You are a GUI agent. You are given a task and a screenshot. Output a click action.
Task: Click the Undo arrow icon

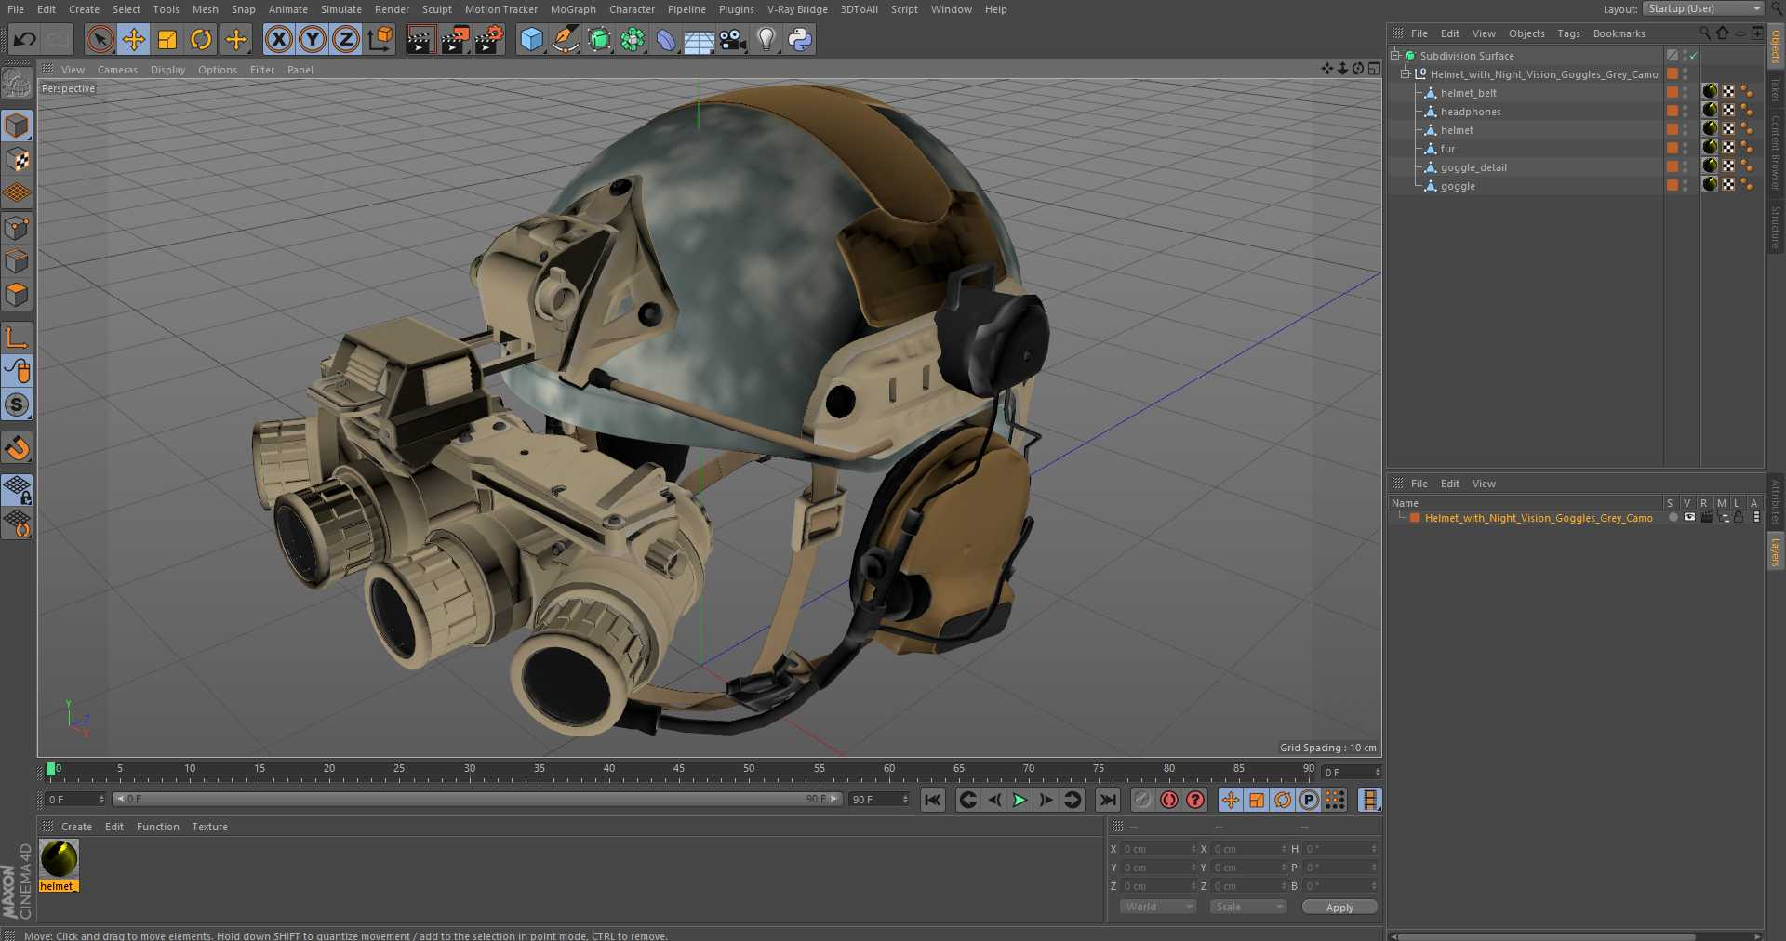tap(25, 39)
